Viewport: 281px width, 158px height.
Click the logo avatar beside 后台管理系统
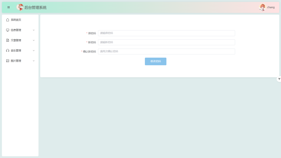[20, 7]
